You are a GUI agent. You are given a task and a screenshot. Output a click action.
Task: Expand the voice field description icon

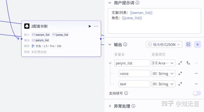[x=180, y=73]
